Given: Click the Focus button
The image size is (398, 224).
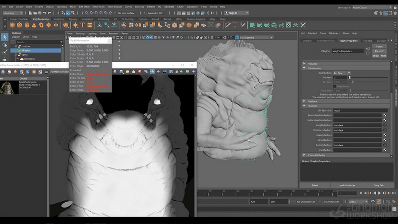Looking at the screenshot, I should point(379,46).
